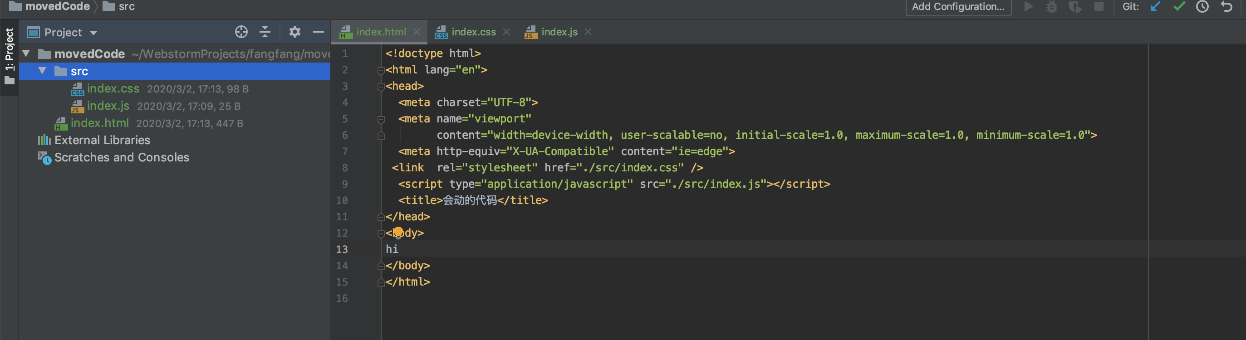Select src folder in tree
Viewport: 1246px width, 340px height.
[175, 71]
